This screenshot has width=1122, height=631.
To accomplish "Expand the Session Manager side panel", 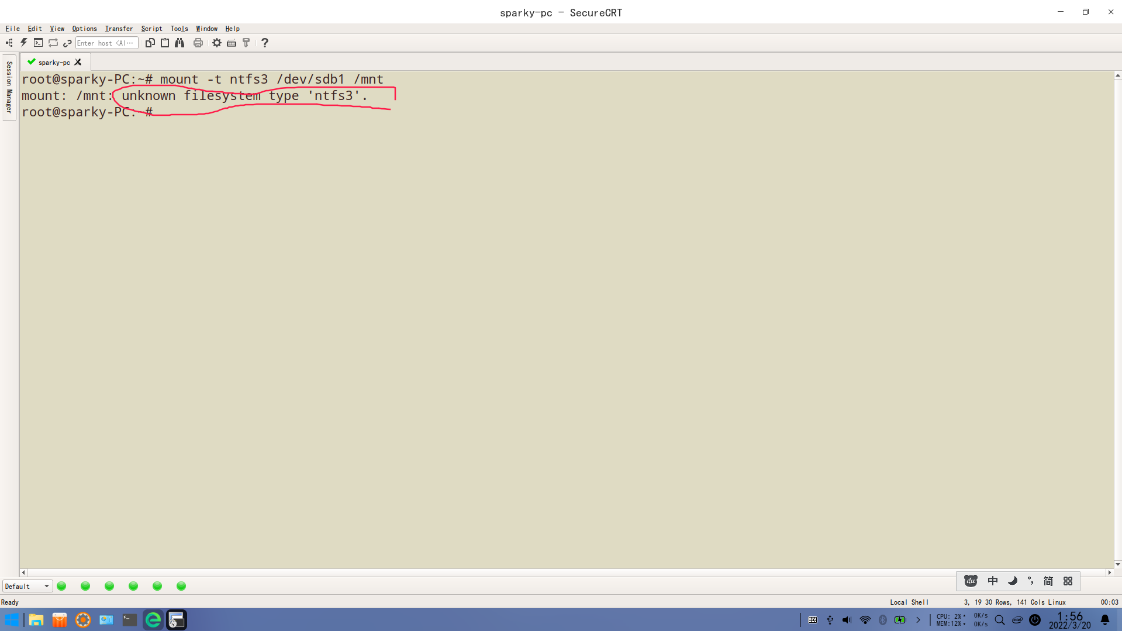I will [9, 88].
